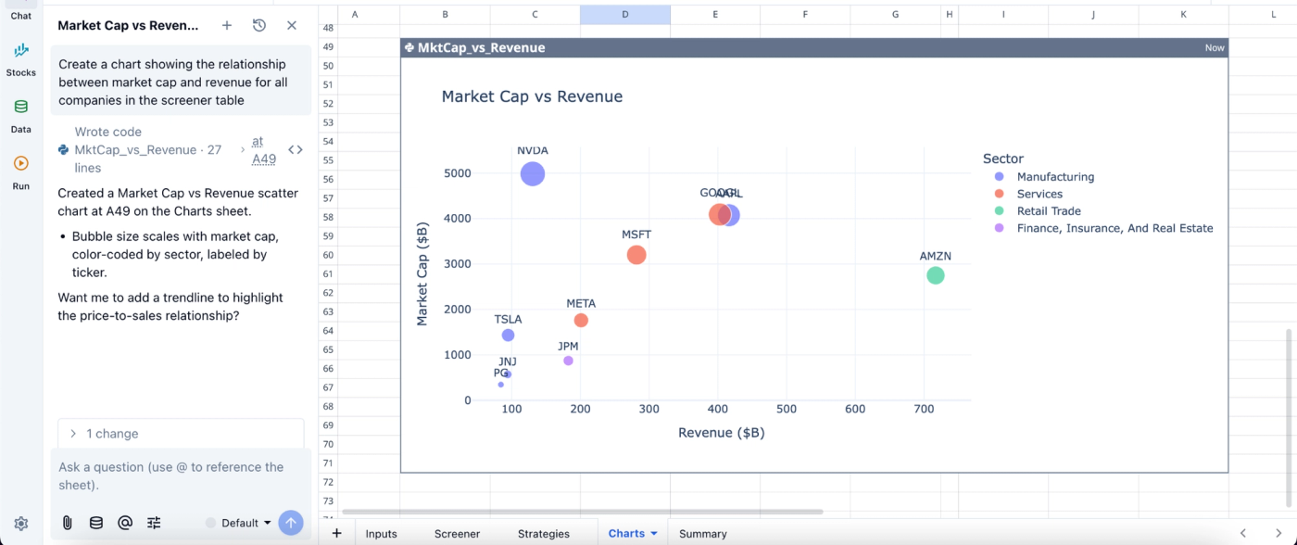Click the left arrow beside the sheet tabs
The height and width of the screenshot is (545, 1297).
click(x=1243, y=533)
